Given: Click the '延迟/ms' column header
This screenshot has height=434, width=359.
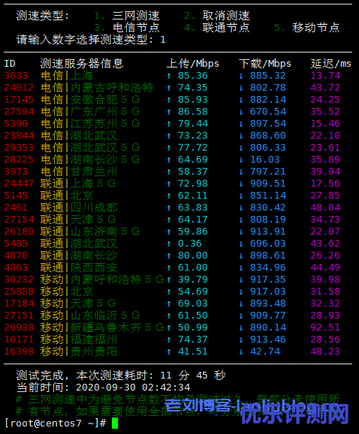Looking at the screenshot, I should 330,64.
